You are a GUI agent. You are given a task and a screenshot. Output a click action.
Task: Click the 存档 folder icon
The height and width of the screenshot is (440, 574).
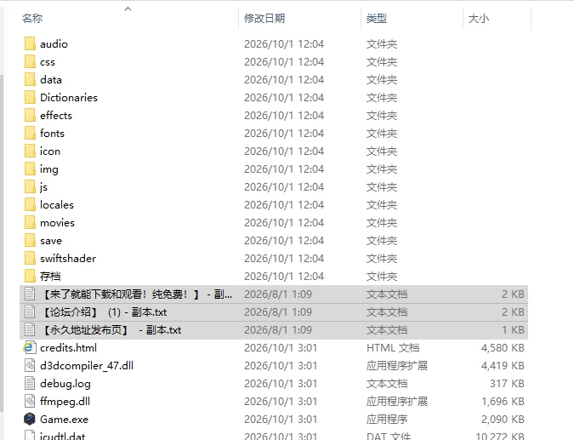(x=30, y=277)
